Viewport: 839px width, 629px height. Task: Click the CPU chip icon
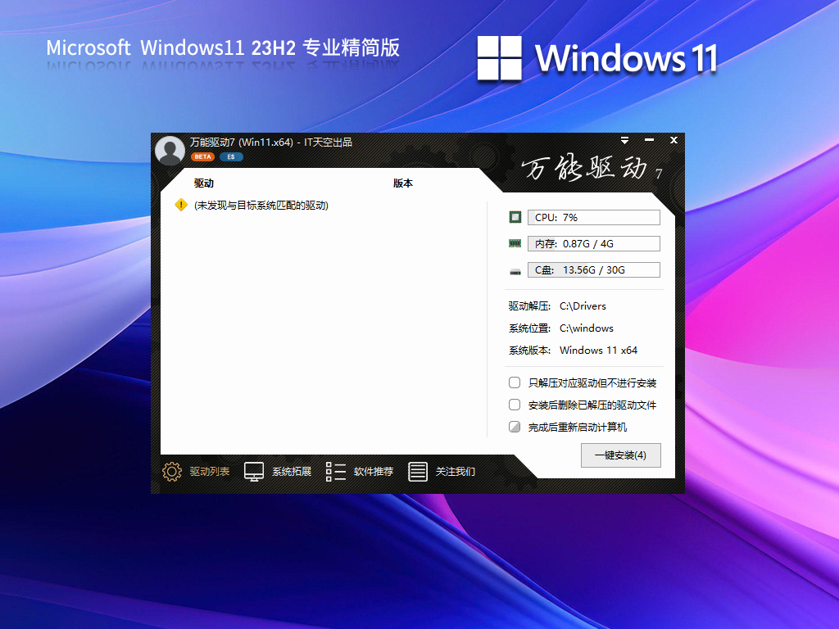point(515,217)
